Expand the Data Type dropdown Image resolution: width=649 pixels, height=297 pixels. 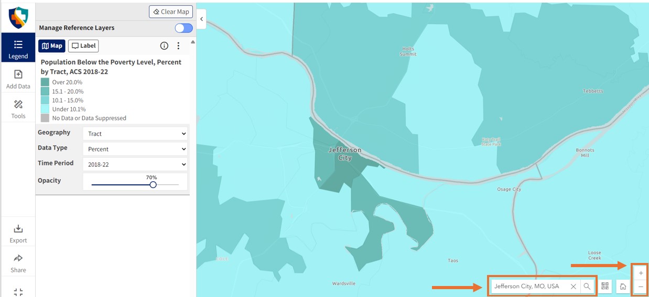[x=135, y=149]
